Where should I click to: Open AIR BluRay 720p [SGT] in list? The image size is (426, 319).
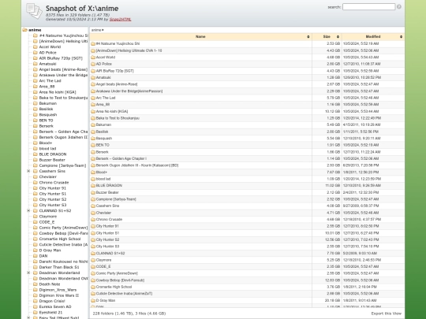click(115, 71)
